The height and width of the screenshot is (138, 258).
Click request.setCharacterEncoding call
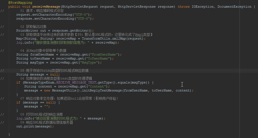click(x=54, y=15)
